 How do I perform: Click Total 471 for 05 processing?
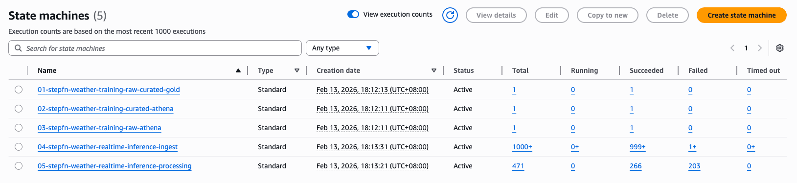(518, 166)
